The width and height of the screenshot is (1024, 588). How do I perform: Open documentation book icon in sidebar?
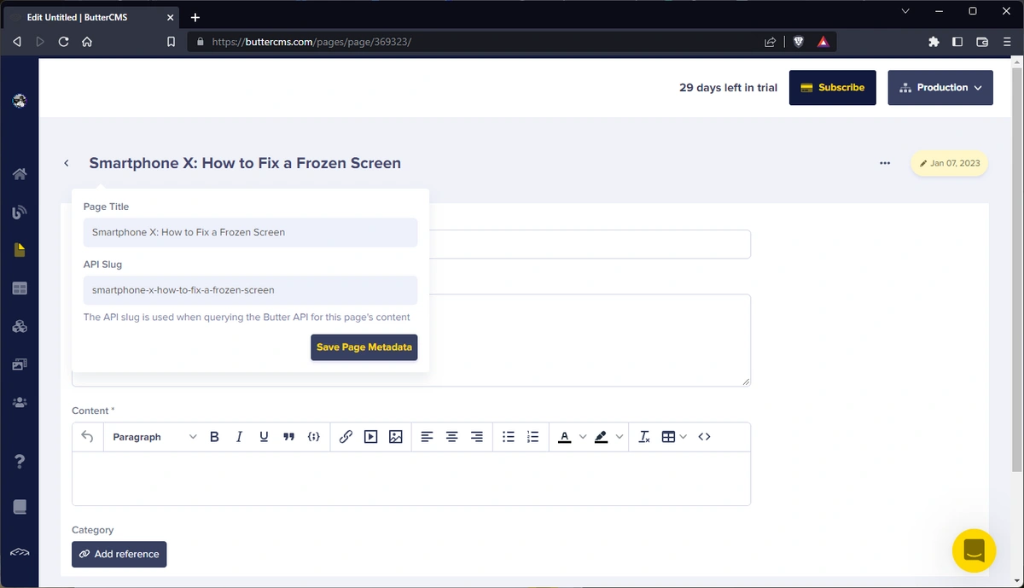[20, 507]
